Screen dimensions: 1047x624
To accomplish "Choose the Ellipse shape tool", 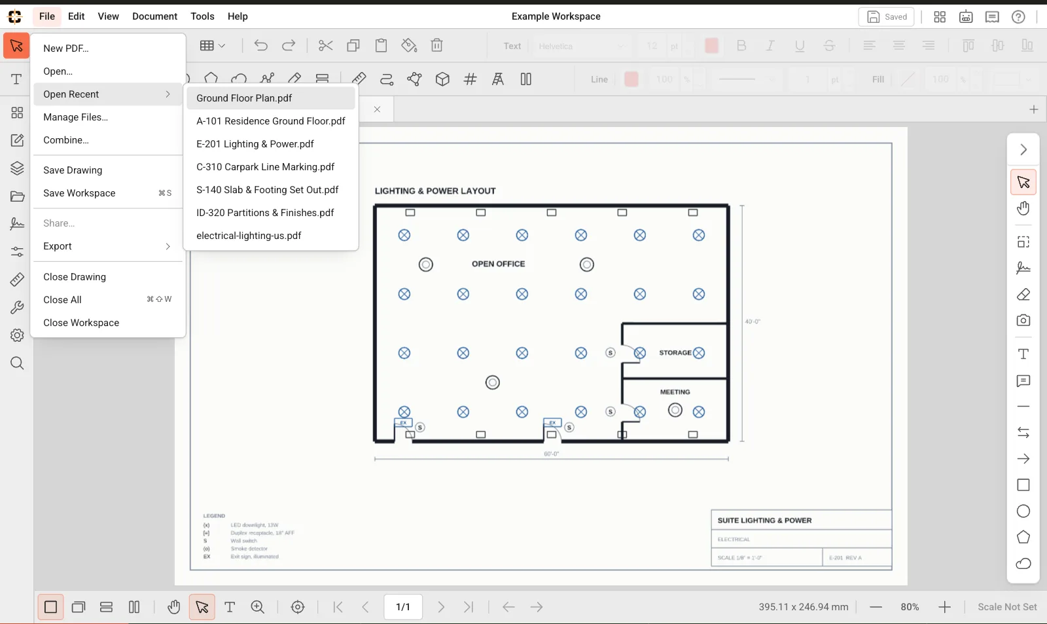I will click(x=1023, y=511).
